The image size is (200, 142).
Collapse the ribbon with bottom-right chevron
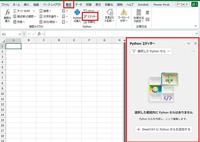pos(196,26)
